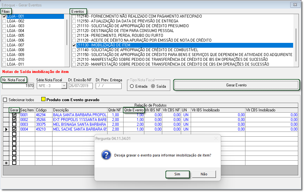Check Gerar for item 0003
The height and width of the screenshot is (192, 304).
(14, 124)
